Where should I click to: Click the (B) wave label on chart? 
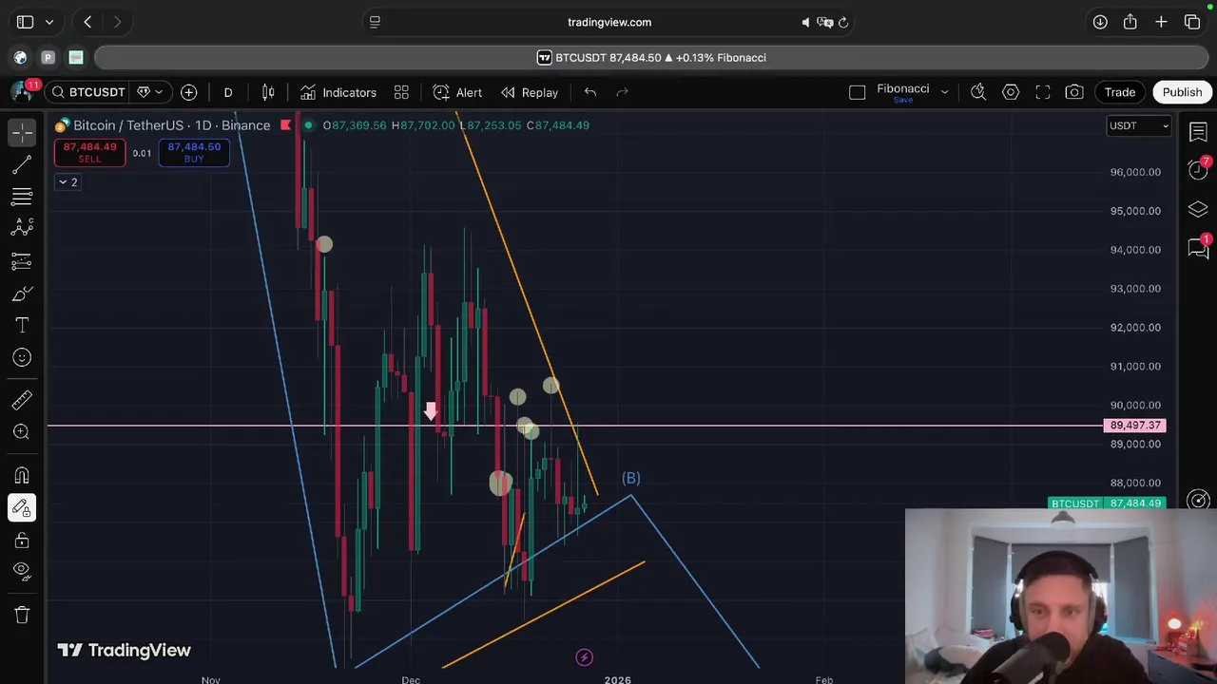click(x=631, y=478)
